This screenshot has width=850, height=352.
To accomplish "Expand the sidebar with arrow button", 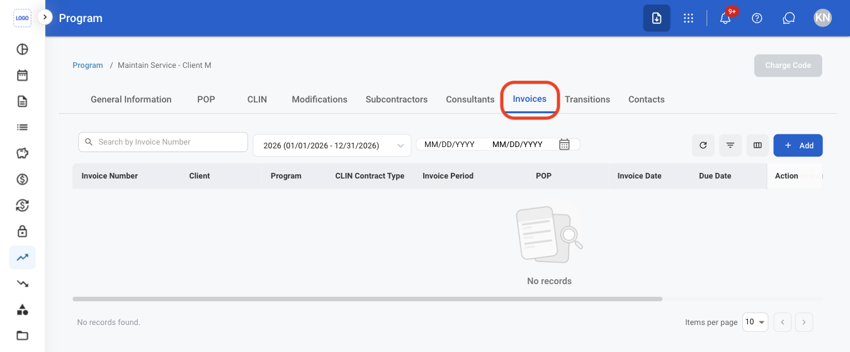I will tap(45, 18).
